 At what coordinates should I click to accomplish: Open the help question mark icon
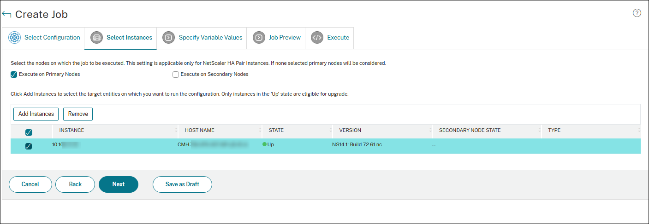(x=637, y=13)
